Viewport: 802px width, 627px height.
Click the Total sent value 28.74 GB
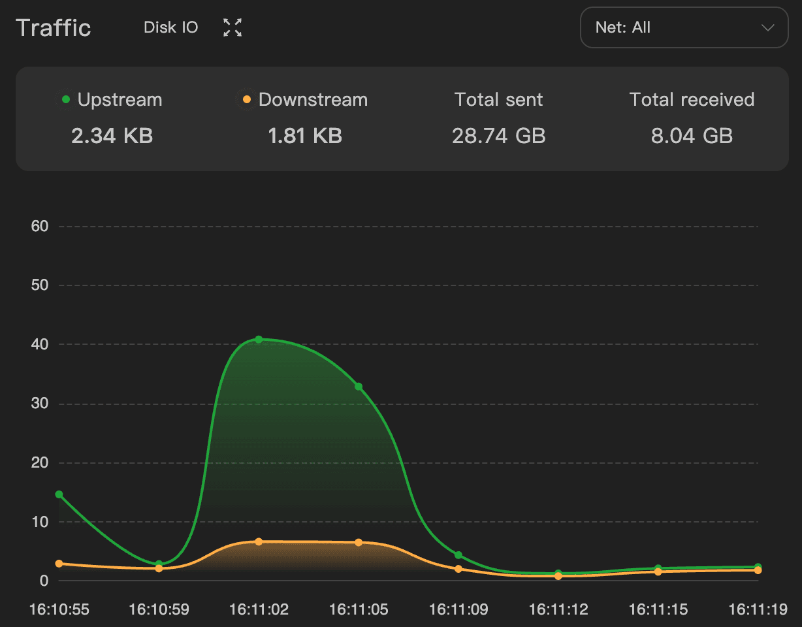coord(499,136)
